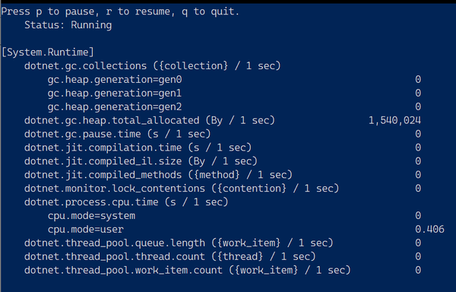Click the dotnet.gc.pause.time metric row

[x=118, y=134]
